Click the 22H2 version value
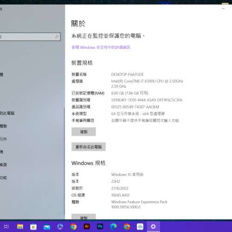232x232 pixels. point(116,181)
